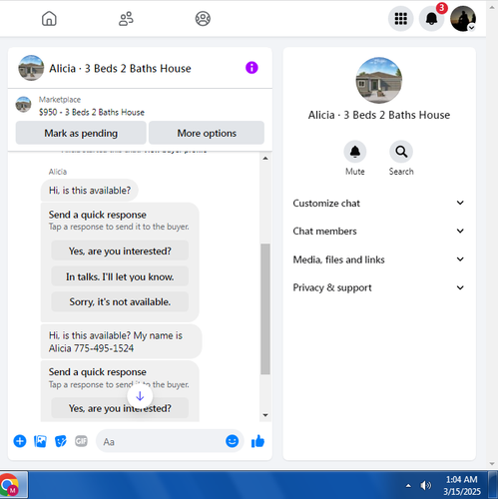Viewport: 498px width, 499px height.
Task: Click chat scrollbar down arrow
Action: pos(265,415)
